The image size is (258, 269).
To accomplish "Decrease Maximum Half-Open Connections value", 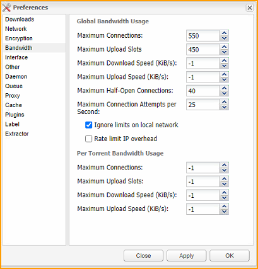I will click(224, 93).
